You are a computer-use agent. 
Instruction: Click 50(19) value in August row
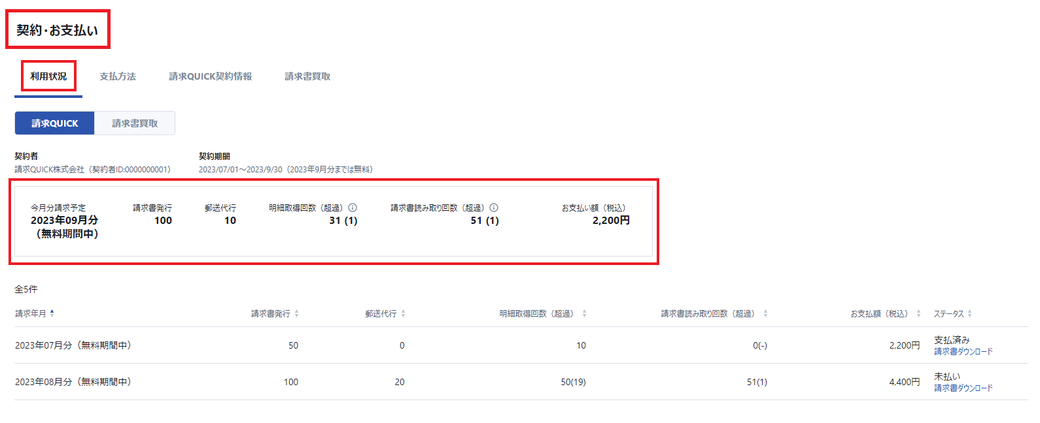[x=573, y=382]
